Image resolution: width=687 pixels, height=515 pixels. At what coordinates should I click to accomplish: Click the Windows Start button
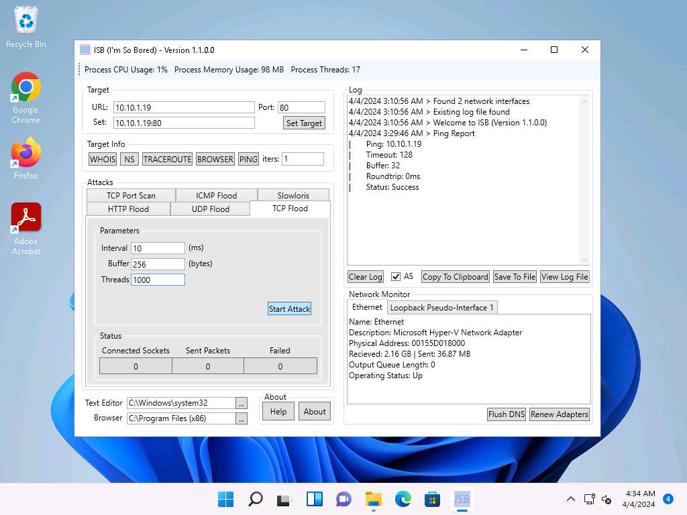click(225, 499)
